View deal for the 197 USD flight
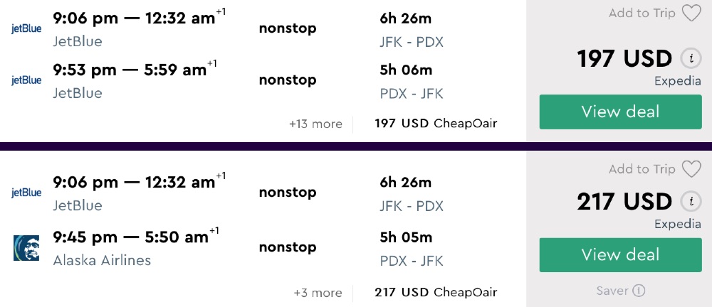712x307 pixels. [620, 112]
